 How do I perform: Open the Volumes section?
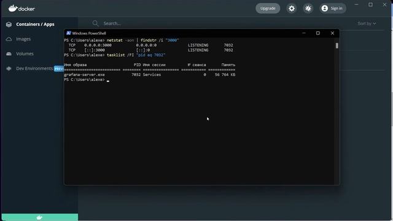pyautogui.click(x=25, y=53)
